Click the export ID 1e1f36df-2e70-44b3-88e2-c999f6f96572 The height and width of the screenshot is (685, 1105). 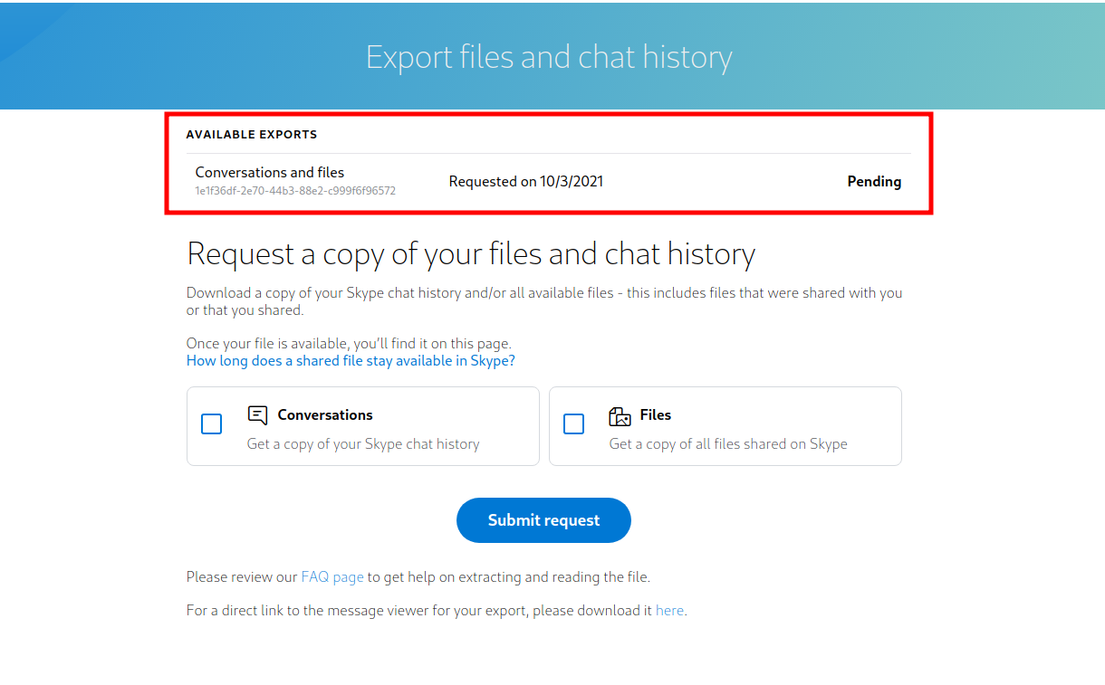tap(295, 191)
